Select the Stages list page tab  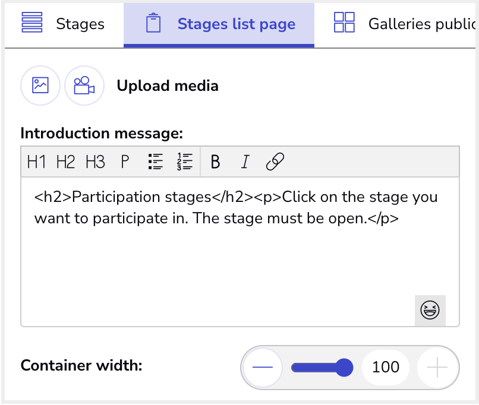[x=219, y=24]
